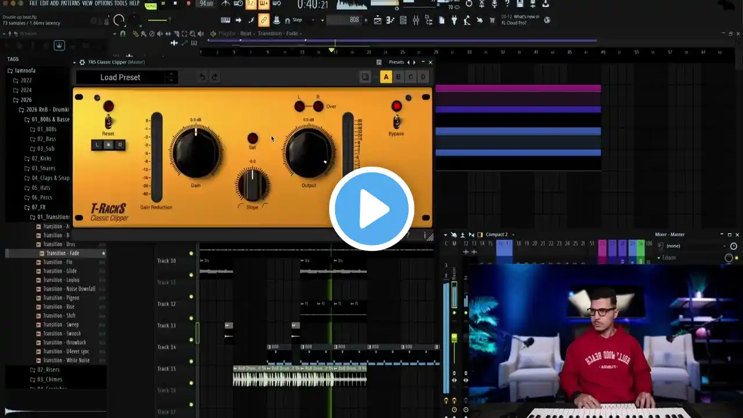Click the undo arrow in T-RackS header
This screenshot has width=743, height=418.
coord(202,77)
